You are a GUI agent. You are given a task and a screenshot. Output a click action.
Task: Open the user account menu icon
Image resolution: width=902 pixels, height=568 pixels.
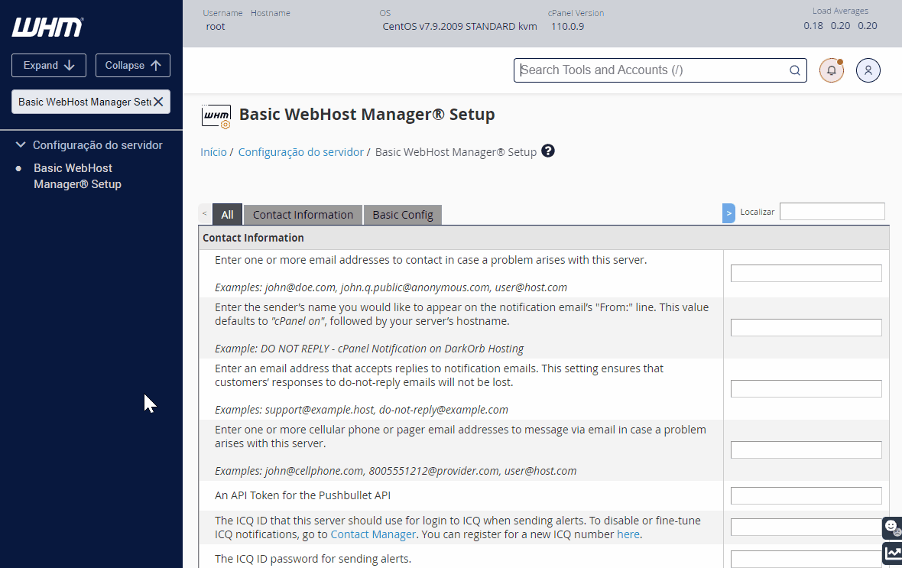(868, 70)
